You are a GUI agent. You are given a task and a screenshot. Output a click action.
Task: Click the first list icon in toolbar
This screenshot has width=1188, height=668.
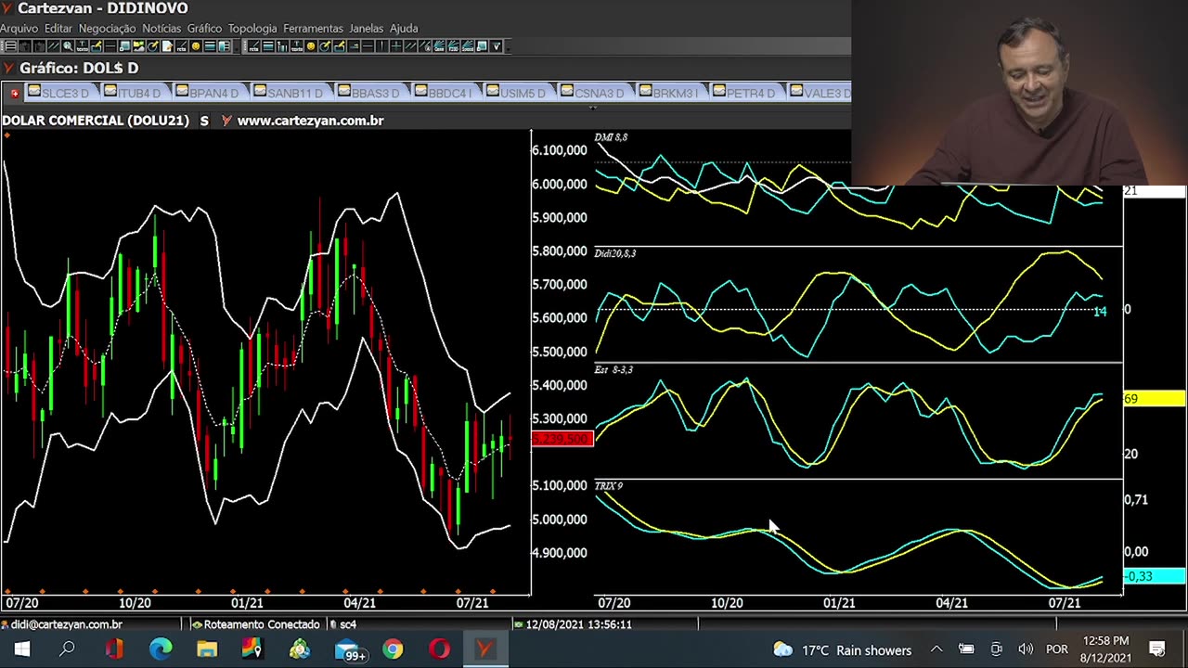(10, 46)
